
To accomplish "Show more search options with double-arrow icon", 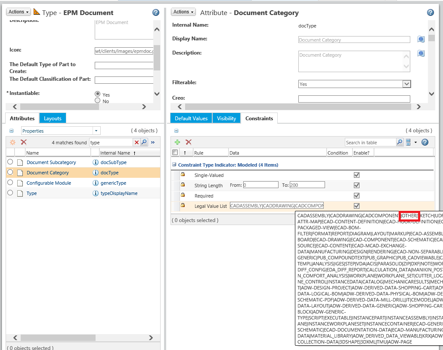I will coord(153,143).
